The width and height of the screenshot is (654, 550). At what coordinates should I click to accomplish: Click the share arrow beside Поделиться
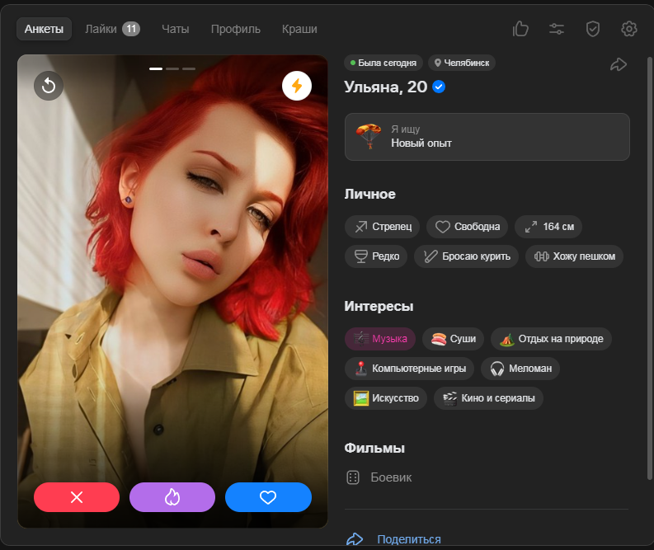pyautogui.click(x=355, y=538)
